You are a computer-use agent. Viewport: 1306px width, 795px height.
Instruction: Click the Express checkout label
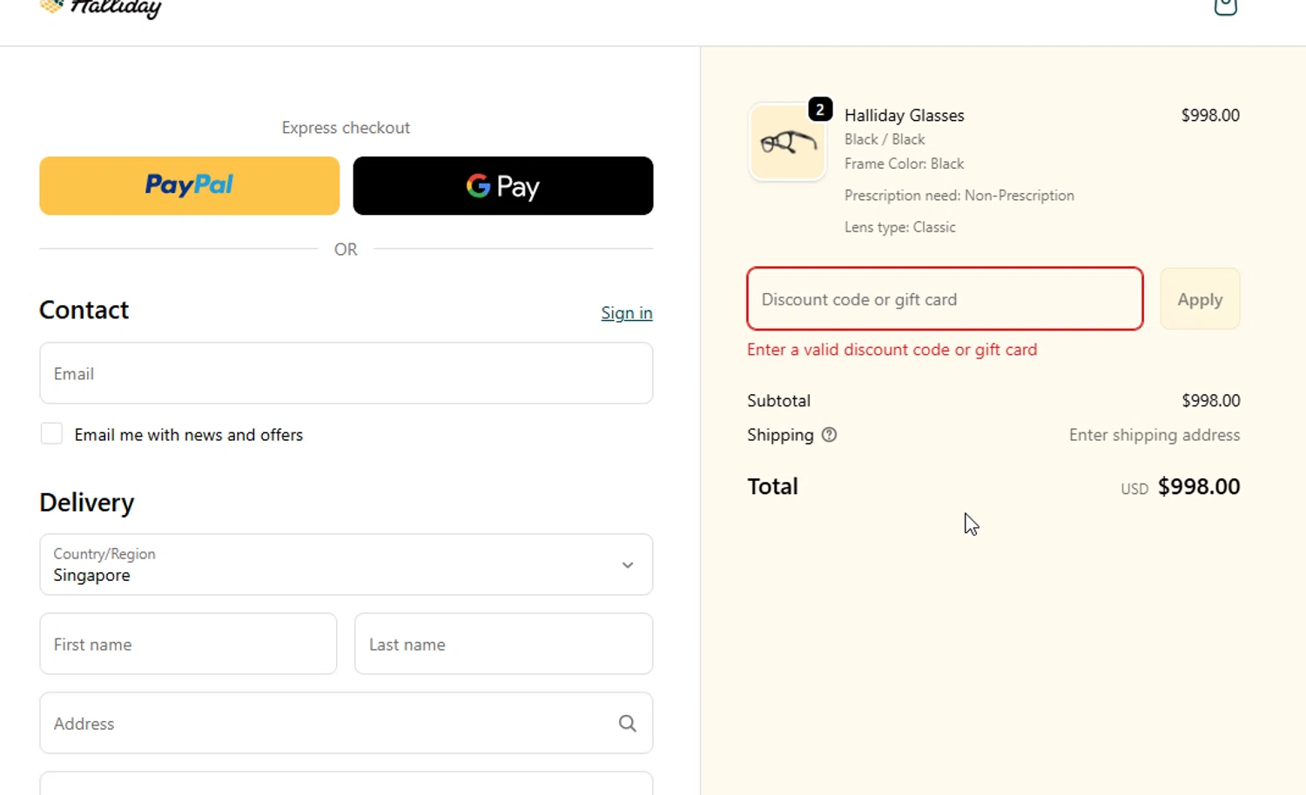[346, 128]
